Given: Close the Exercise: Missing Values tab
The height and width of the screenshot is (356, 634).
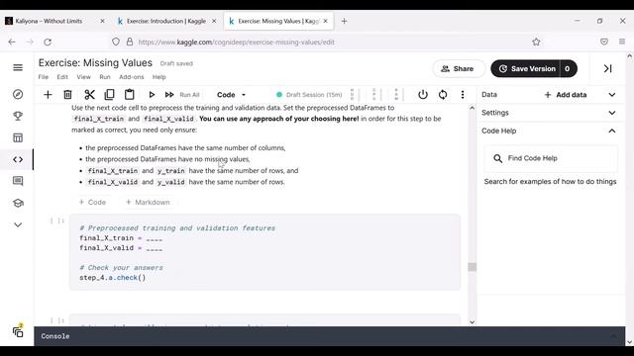Looking at the screenshot, I should coord(326,21).
